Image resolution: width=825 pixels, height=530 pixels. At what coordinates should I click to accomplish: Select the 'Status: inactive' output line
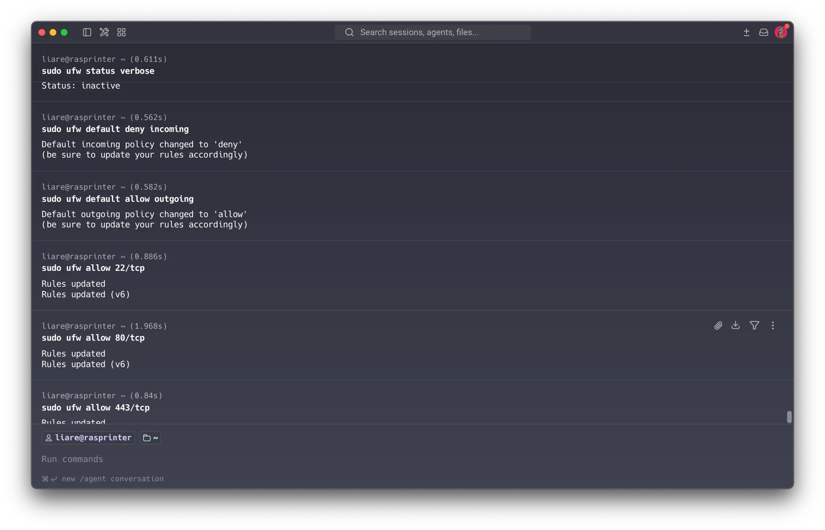(81, 86)
